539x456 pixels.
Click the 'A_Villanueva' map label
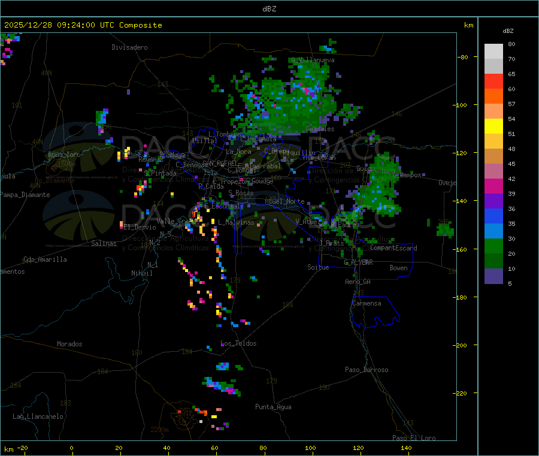coord(313,60)
